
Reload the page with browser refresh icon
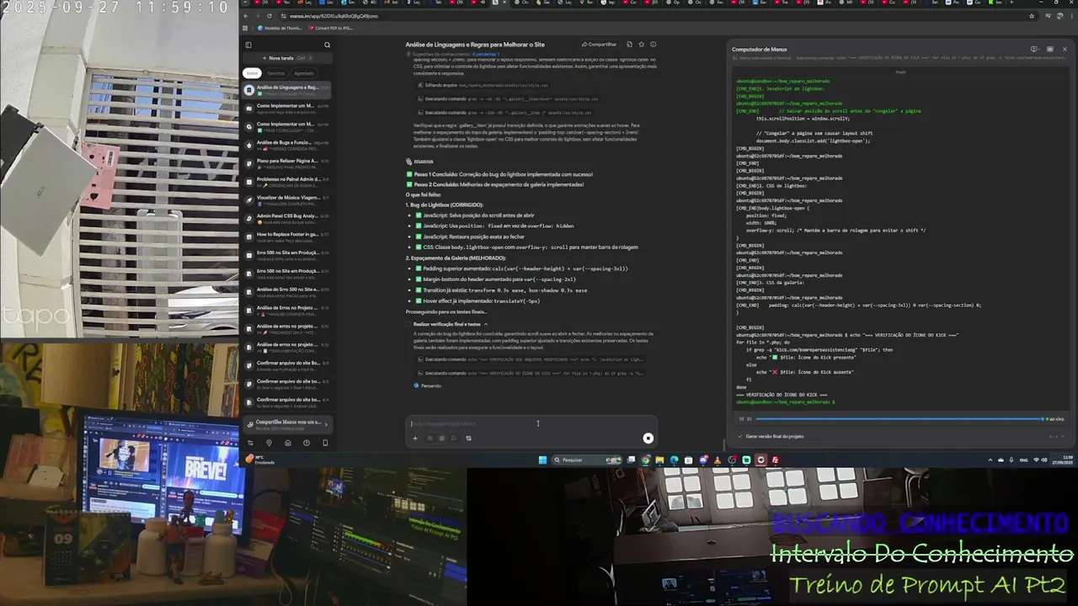[x=269, y=16]
